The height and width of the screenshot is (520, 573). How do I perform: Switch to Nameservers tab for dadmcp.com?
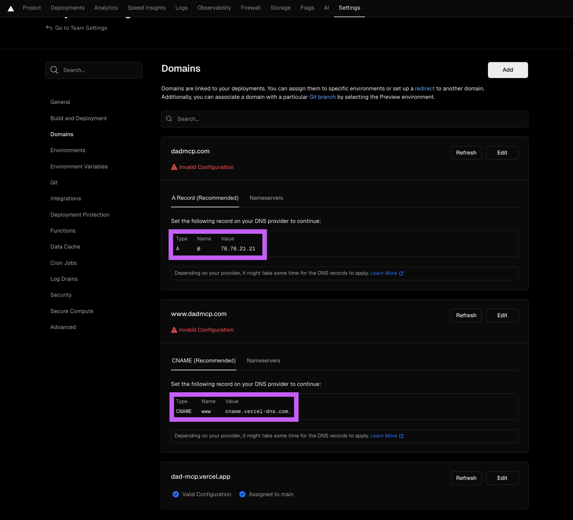266,198
